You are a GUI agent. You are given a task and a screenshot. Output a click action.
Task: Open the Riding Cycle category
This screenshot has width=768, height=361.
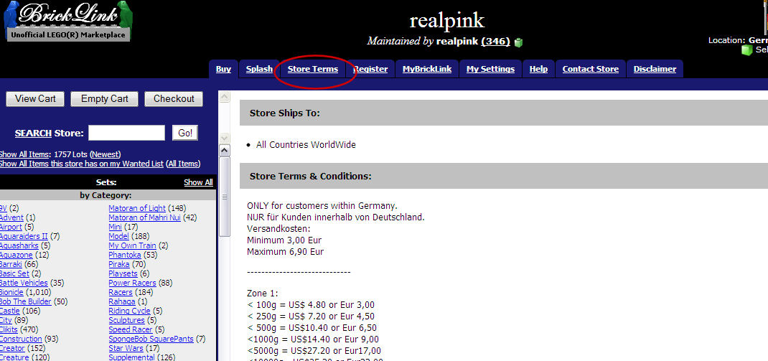click(x=129, y=311)
